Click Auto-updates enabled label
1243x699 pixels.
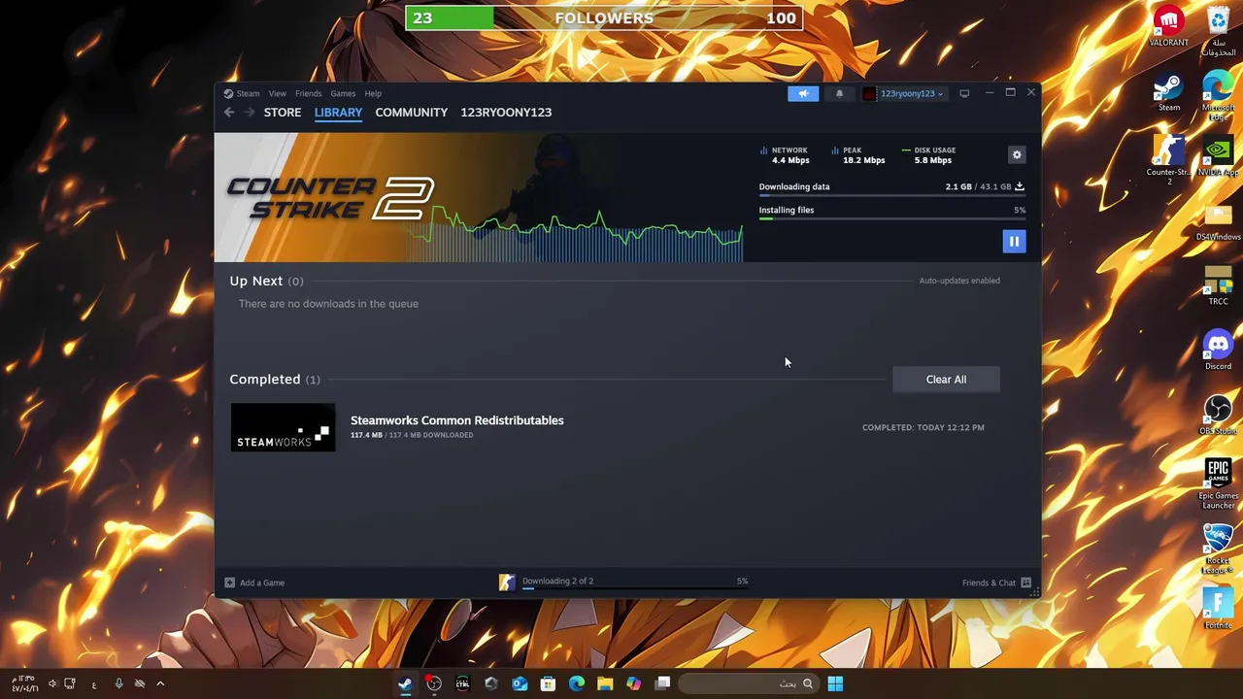pyautogui.click(x=959, y=281)
